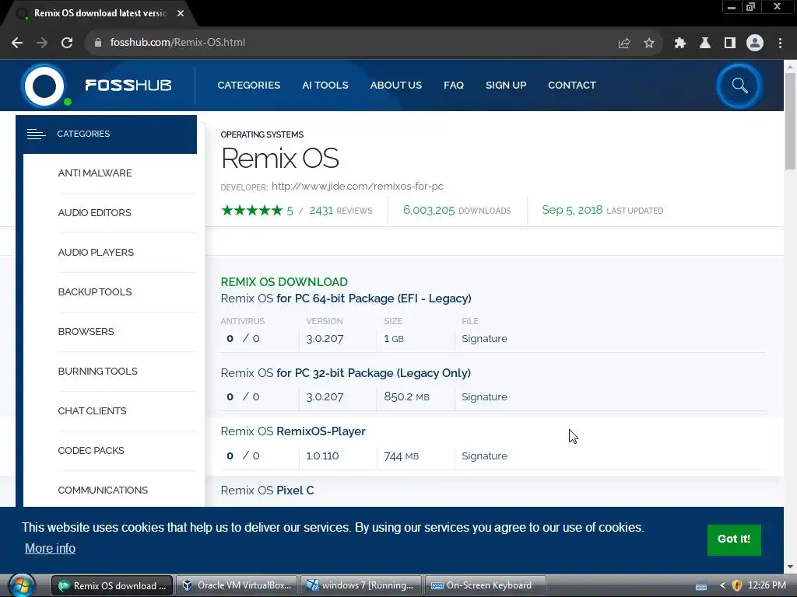797x597 pixels.
Task: Open the ABOUT US menu item
Action: pyautogui.click(x=396, y=86)
